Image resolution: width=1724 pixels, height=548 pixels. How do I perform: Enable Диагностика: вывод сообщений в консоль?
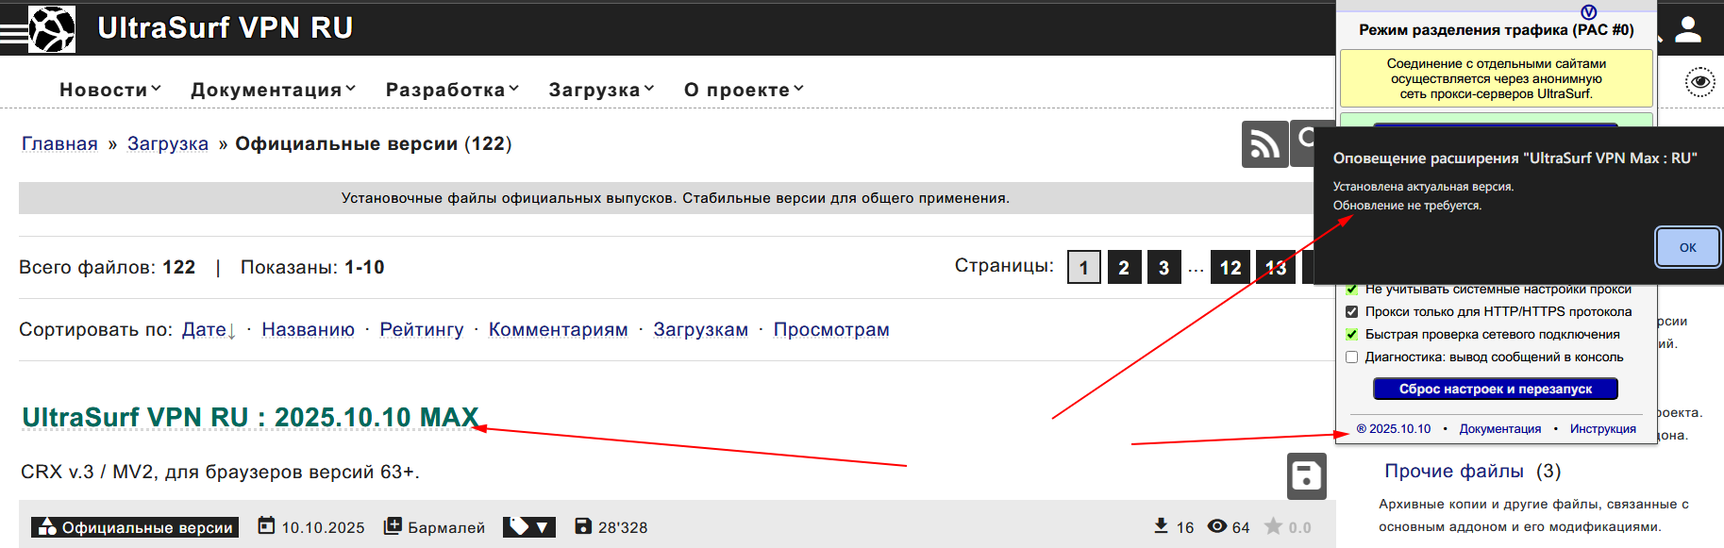click(1352, 357)
